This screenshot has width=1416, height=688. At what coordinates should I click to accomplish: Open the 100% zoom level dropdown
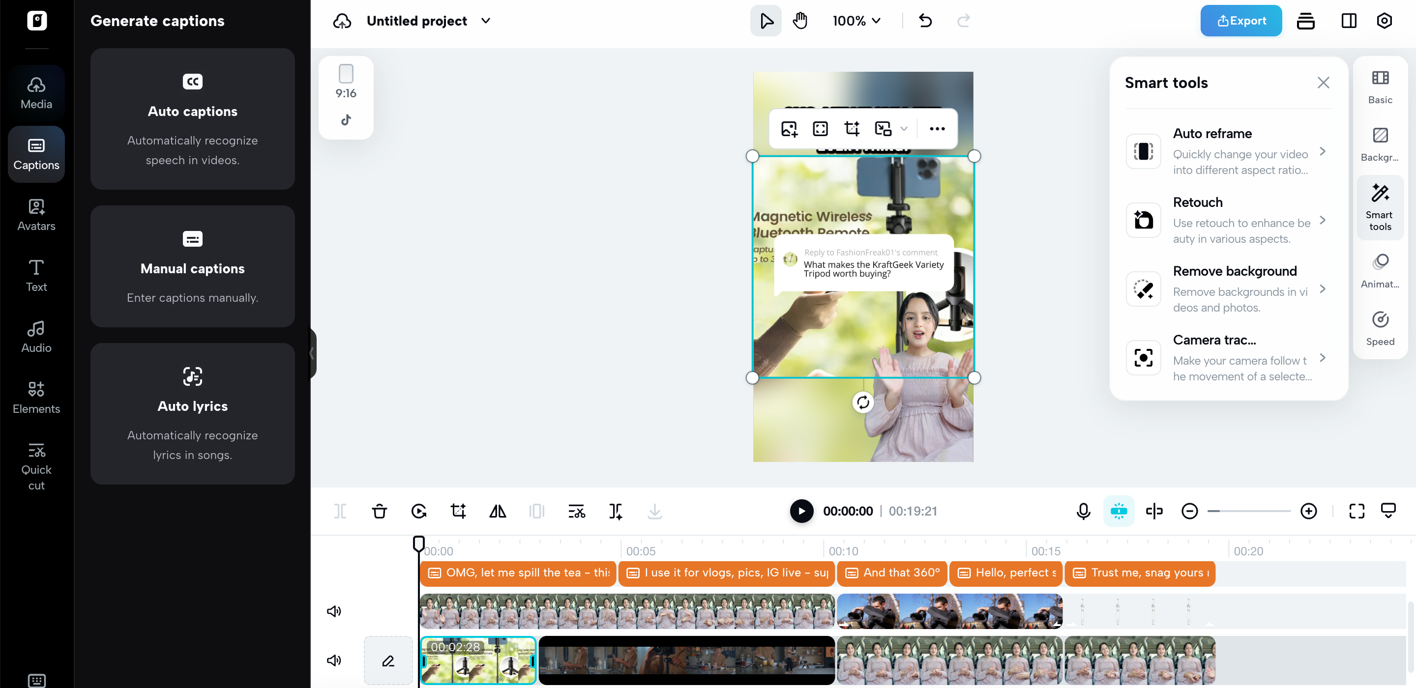(856, 21)
